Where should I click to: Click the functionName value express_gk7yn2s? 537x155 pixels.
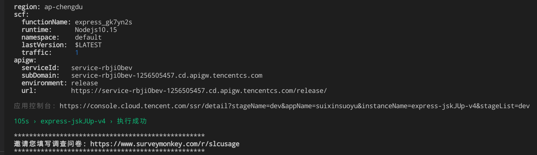coord(103,22)
